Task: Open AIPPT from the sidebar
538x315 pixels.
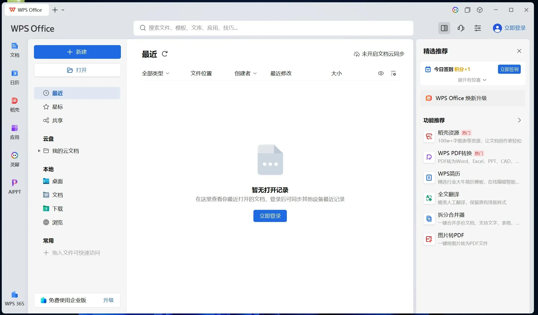Action: pos(14,187)
